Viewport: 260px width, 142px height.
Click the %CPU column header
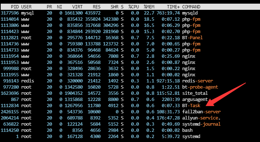tap(134, 7)
